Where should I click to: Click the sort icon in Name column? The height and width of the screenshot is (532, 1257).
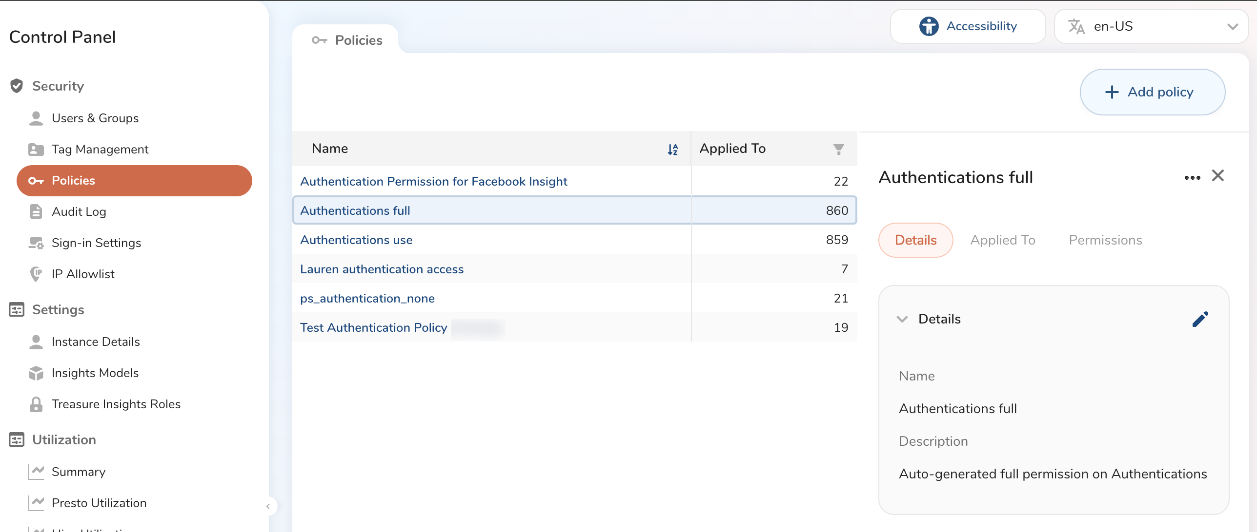point(672,149)
